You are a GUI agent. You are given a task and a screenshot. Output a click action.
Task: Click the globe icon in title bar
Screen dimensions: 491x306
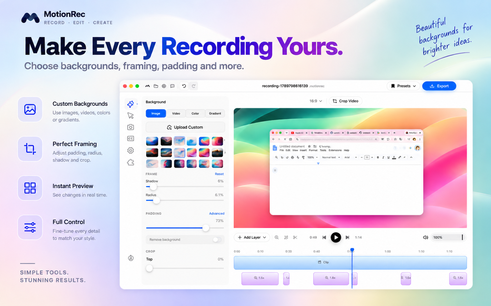point(164,86)
